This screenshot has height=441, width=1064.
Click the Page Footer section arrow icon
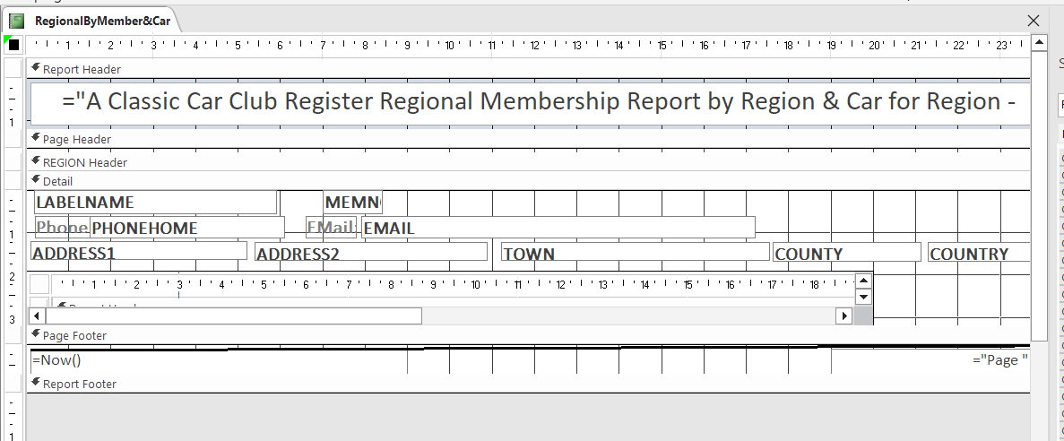[35, 333]
